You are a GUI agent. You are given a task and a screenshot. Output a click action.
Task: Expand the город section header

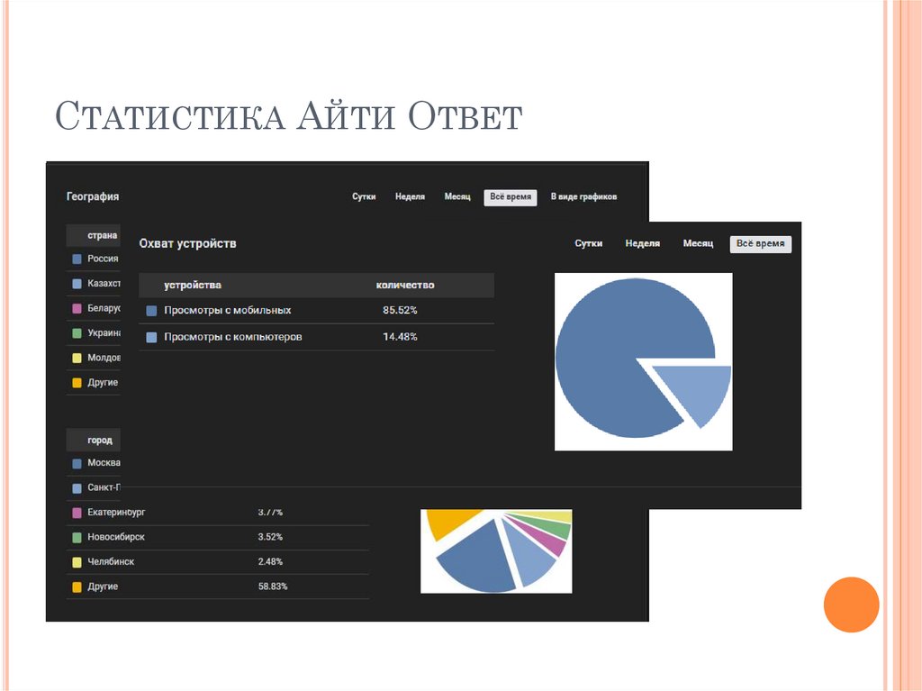[93, 440]
